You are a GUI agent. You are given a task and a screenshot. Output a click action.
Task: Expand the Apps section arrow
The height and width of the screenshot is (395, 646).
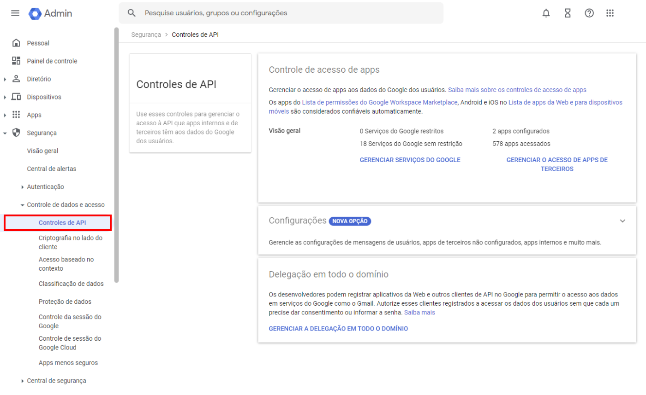click(5, 115)
